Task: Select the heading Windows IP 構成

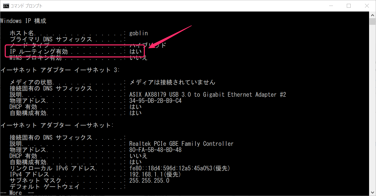Action: [x=23, y=21]
